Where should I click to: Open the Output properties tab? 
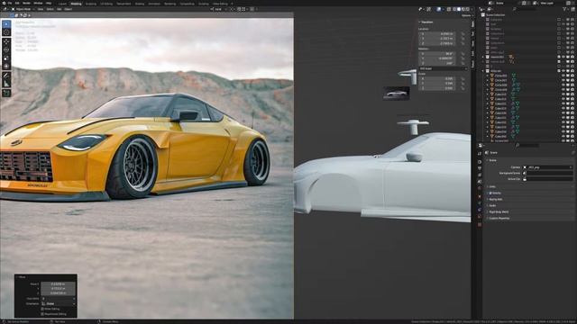[x=480, y=168]
